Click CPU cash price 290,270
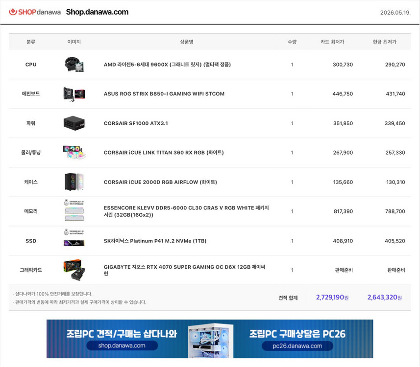 point(395,65)
